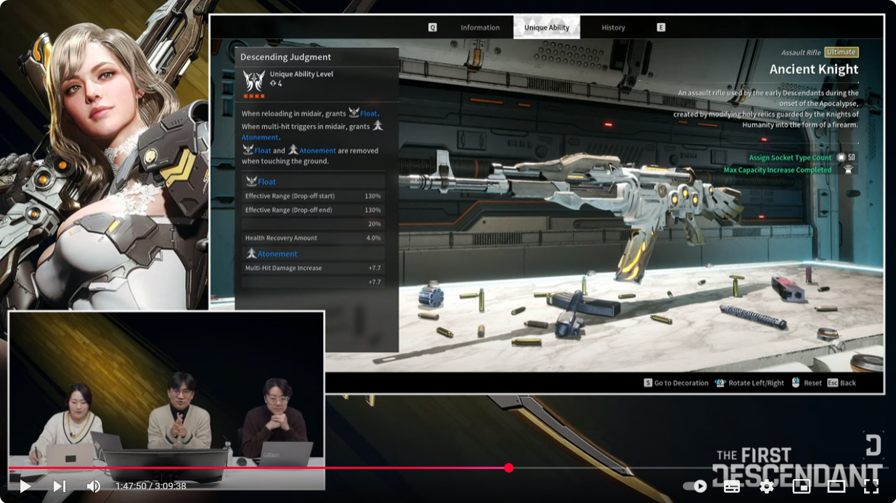896x503 pixels.
Task: Select the Effective Range (Drop-off start) row
Action: 313,196
